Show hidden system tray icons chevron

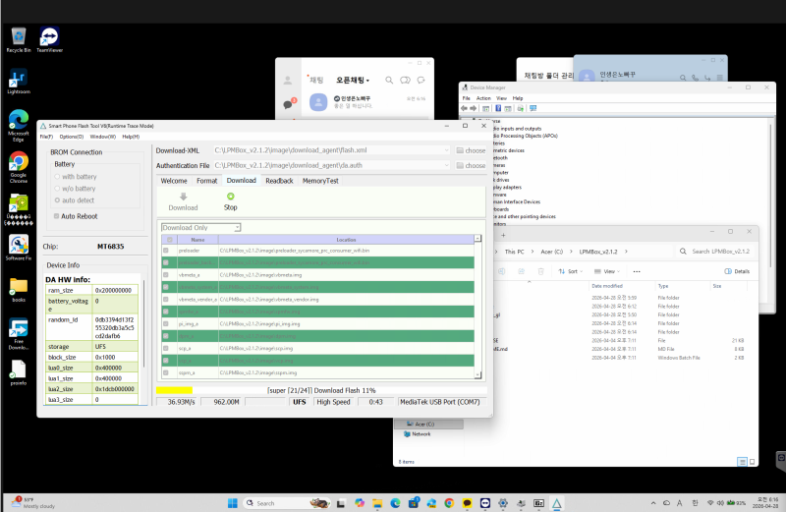point(653,503)
